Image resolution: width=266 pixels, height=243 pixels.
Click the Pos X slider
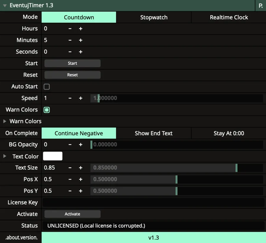[177, 179]
